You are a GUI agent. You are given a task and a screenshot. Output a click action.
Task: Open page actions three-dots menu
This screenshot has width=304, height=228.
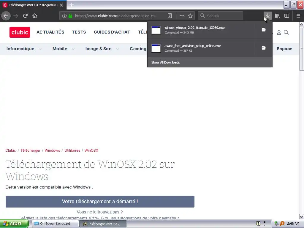coord(182,16)
